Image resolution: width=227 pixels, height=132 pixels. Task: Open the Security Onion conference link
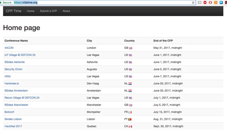pyautogui.click(x=13, y=69)
